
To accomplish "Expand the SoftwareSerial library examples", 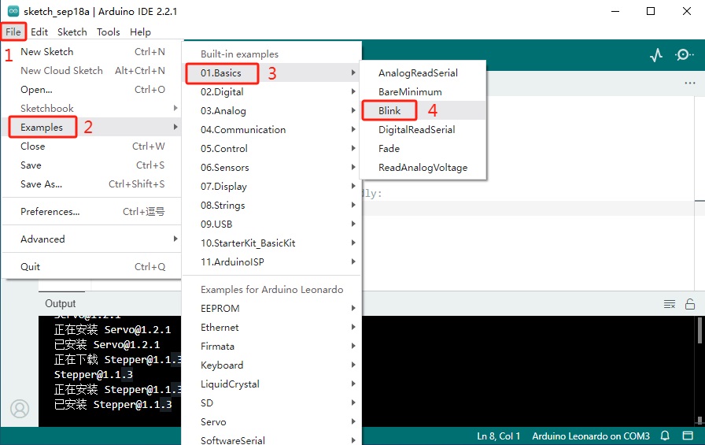I will click(271, 439).
